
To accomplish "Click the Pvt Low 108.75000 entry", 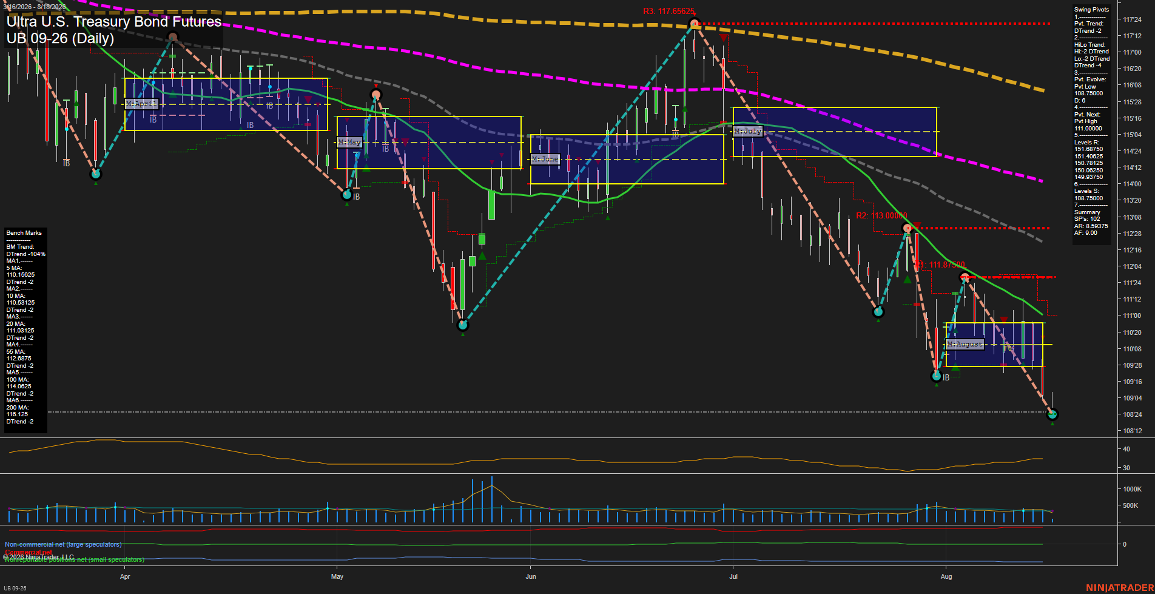I will [x=1089, y=90].
